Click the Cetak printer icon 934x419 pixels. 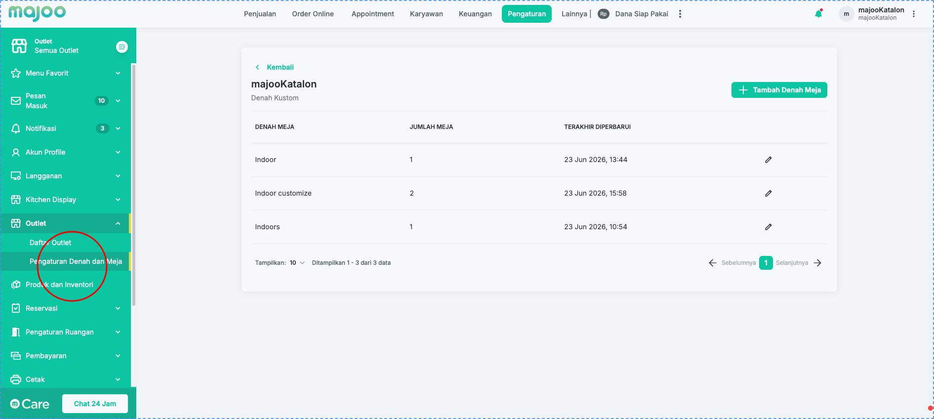(16, 379)
